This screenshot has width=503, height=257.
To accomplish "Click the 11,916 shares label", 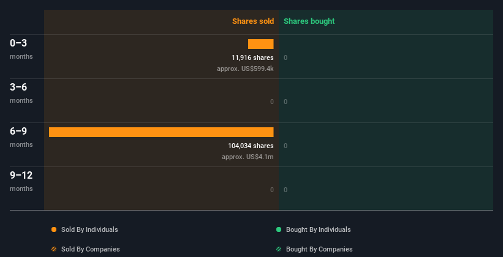I will [x=253, y=58].
